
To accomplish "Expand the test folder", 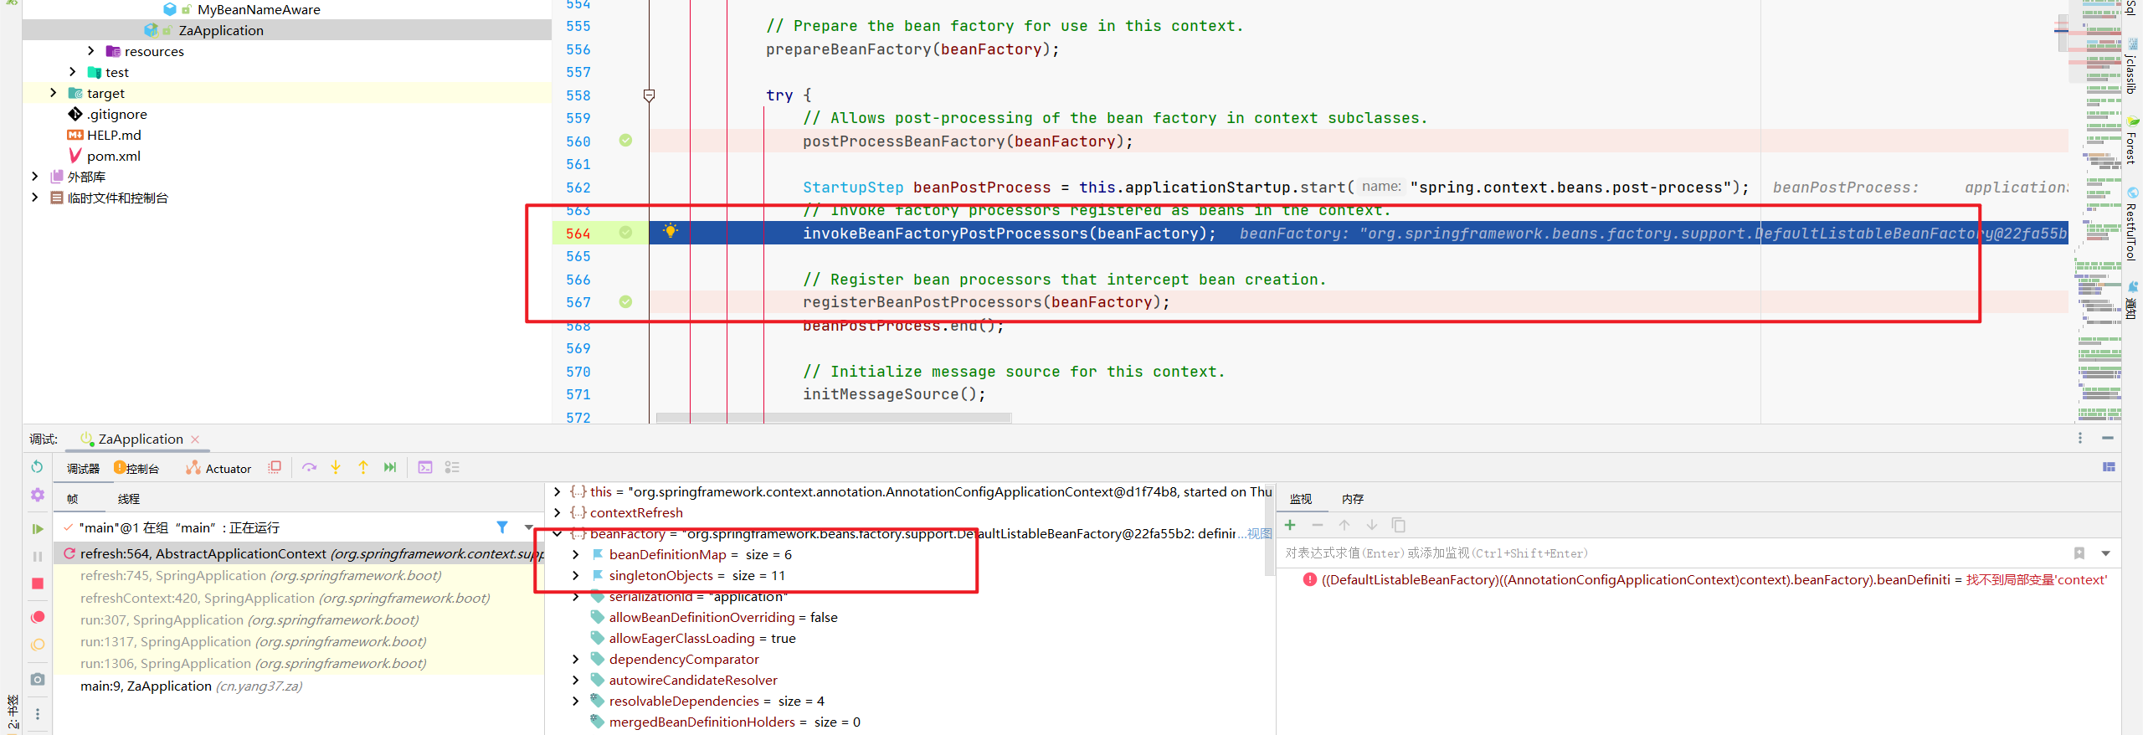I will click(73, 72).
